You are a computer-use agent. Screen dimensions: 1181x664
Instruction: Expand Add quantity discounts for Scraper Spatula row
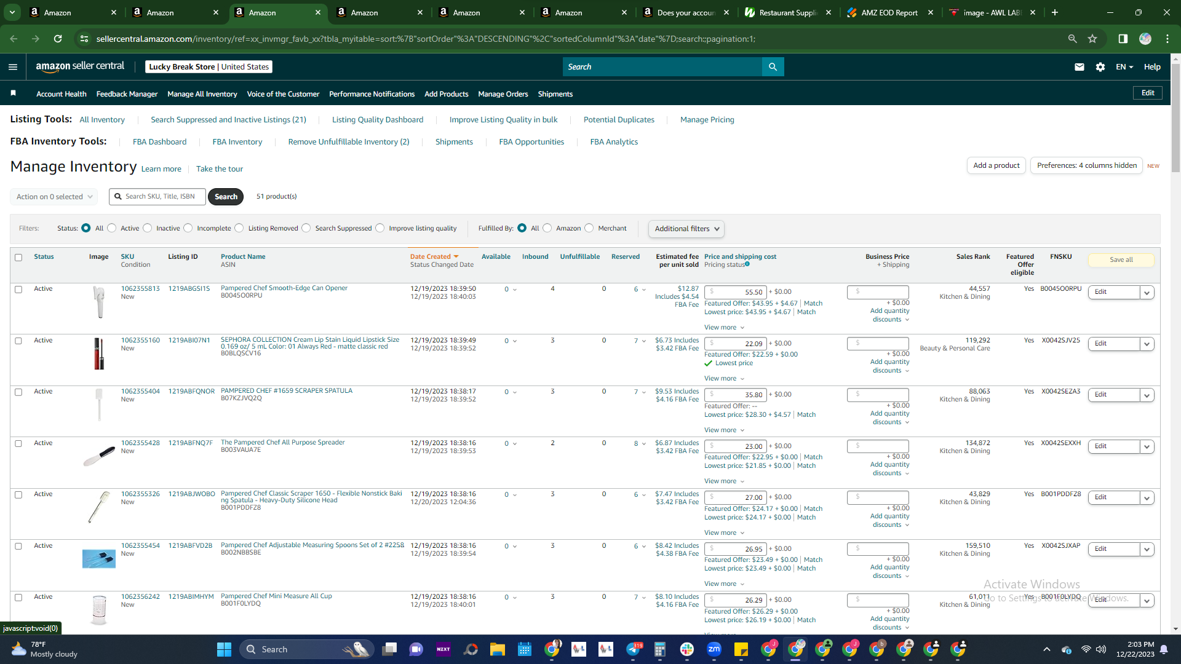click(x=889, y=417)
